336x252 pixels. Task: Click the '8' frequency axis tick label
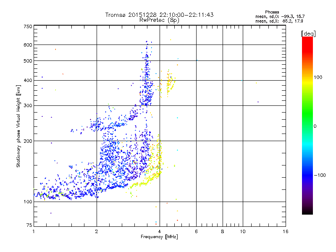(x=223, y=231)
